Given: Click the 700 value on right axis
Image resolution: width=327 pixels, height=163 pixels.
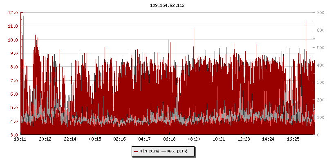Looking at the screenshot, I should [x=320, y=13].
